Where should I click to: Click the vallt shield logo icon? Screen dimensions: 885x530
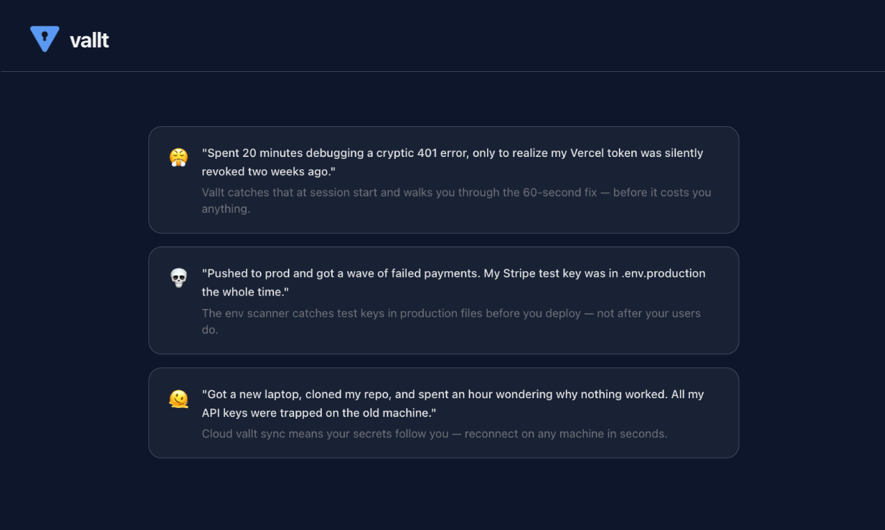click(45, 38)
